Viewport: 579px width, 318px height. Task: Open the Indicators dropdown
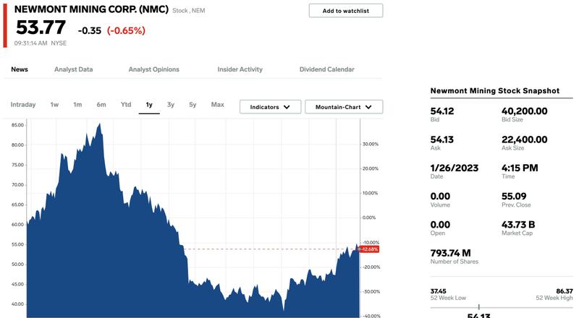coord(270,107)
